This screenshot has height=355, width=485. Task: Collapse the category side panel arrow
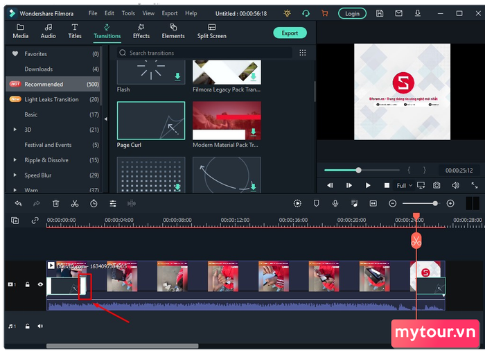coord(106,119)
